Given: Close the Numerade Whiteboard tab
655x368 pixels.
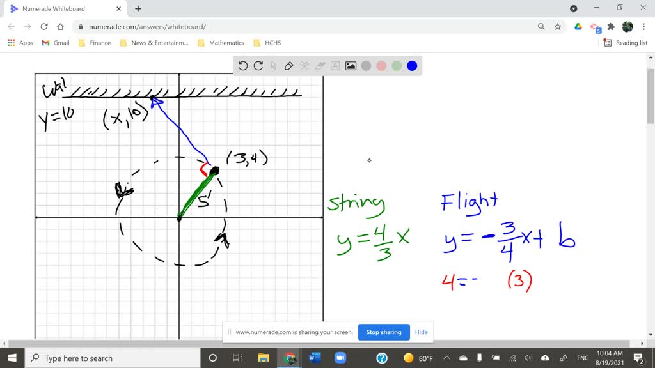Looking at the screenshot, I should coord(118,8).
